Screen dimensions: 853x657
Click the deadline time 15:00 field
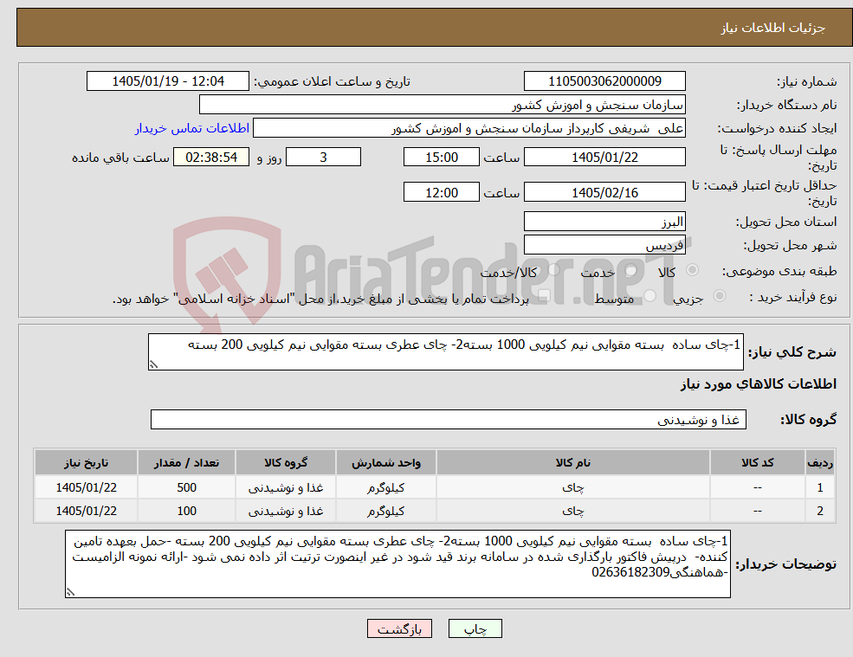441,158
